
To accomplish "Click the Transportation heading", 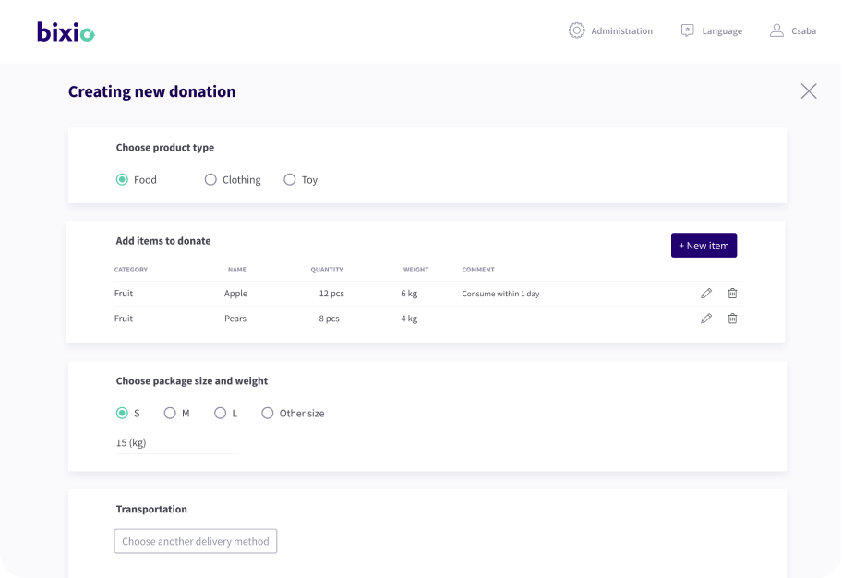I will 151,510.
